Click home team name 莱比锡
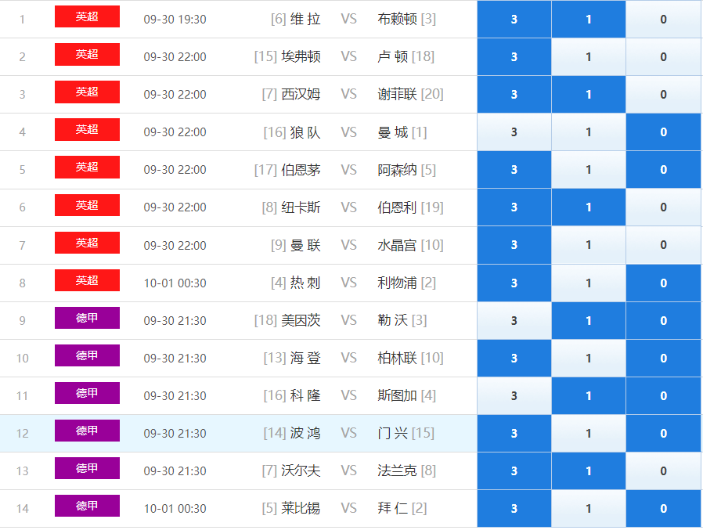703x530 pixels. [x=301, y=509]
